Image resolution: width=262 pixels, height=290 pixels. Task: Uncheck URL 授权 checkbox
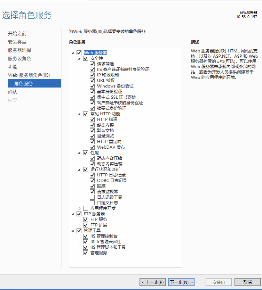pos(92,81)
